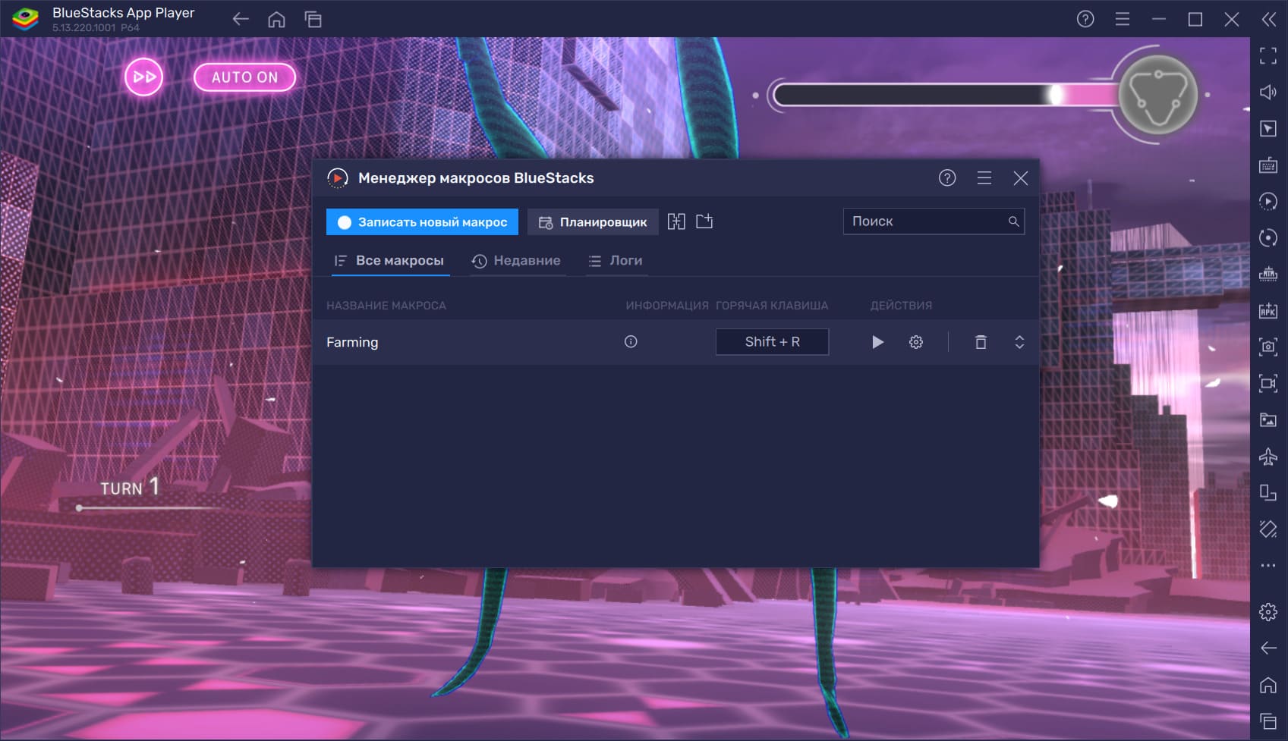Click the TURN 1 indicator in game
The width and height of the screenshot is (1288, 741).
pos(130,487)
